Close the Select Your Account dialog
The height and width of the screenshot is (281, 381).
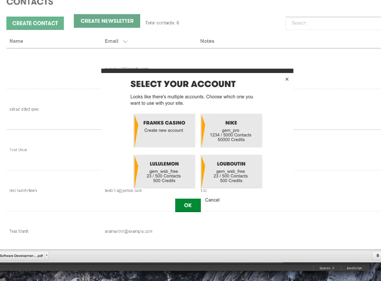coord(287,79)
